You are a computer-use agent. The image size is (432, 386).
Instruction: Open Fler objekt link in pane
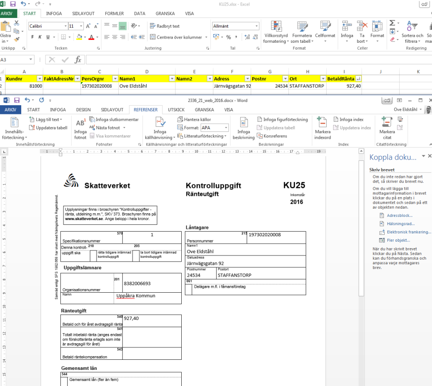pos(398,240)
